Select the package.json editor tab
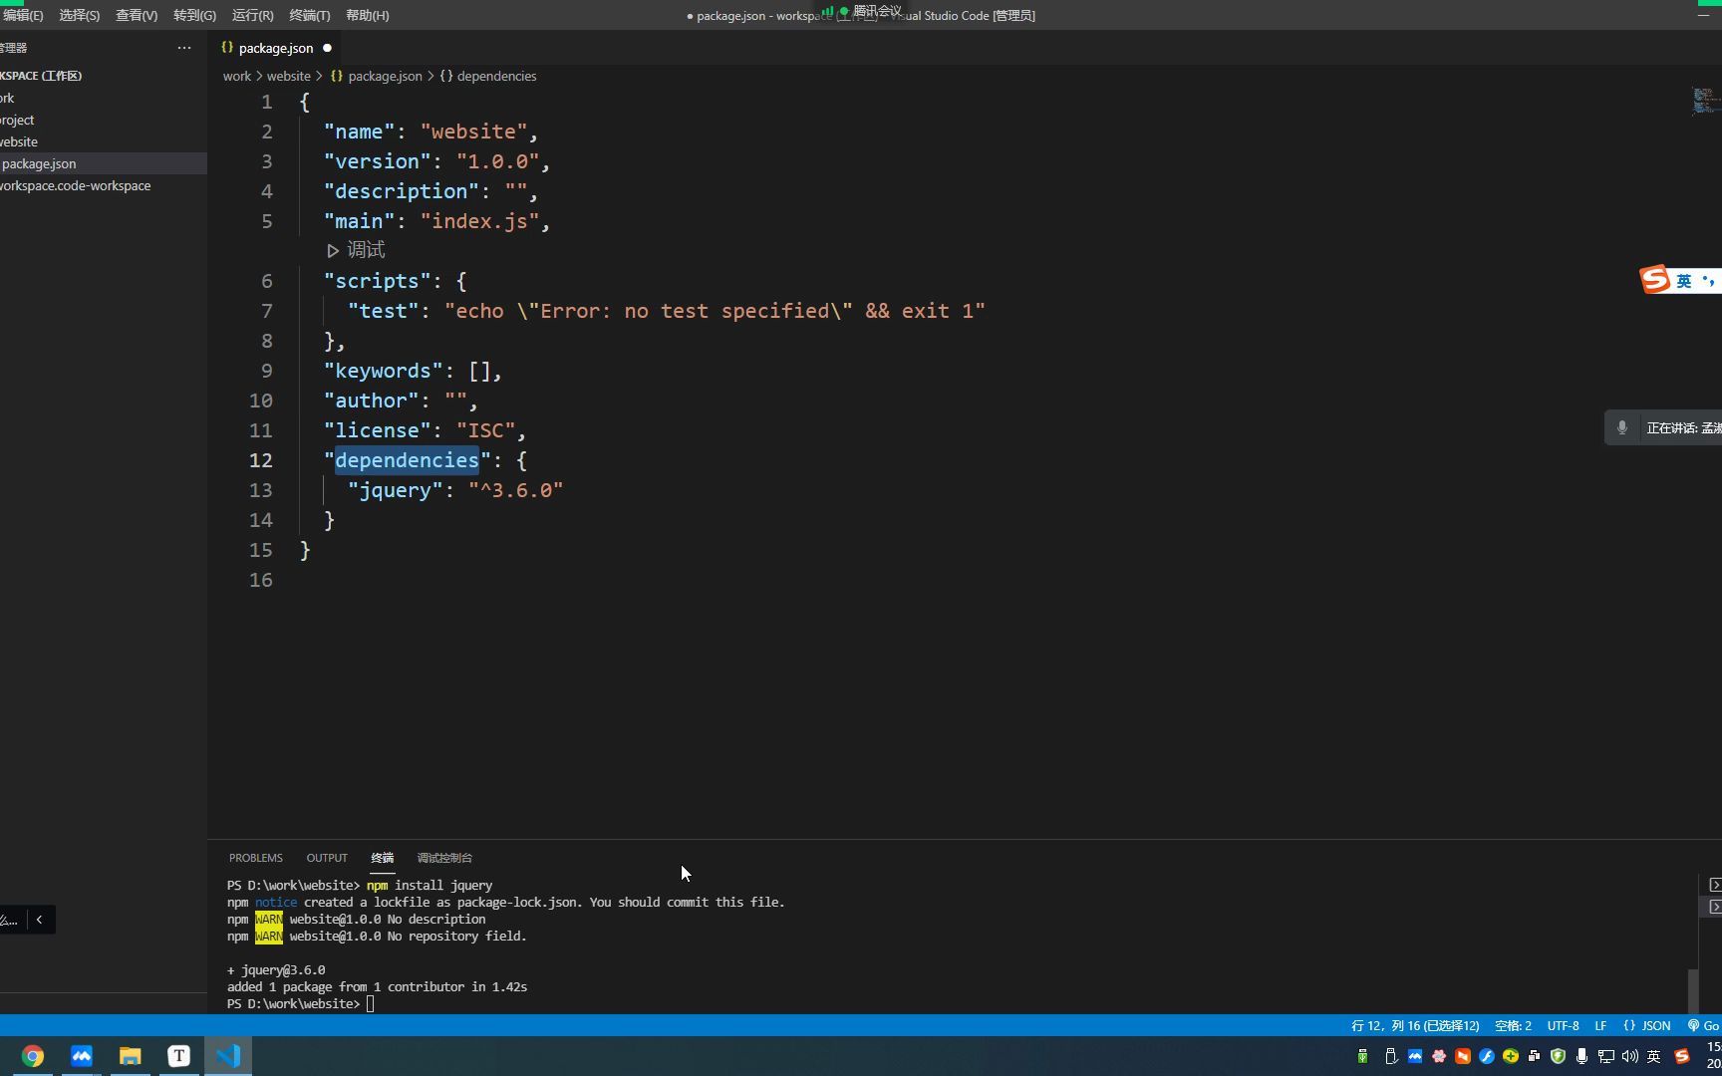1722x1076 pixels. (x=276, y=48)
